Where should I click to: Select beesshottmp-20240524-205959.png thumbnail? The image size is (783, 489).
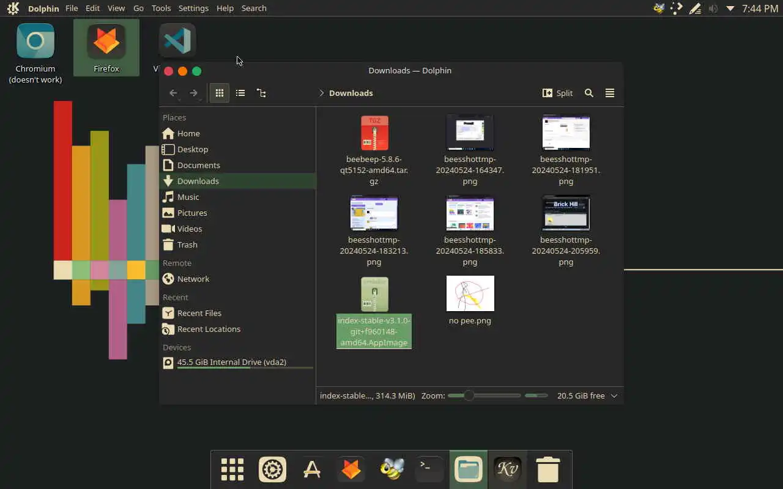coord(566,213)
